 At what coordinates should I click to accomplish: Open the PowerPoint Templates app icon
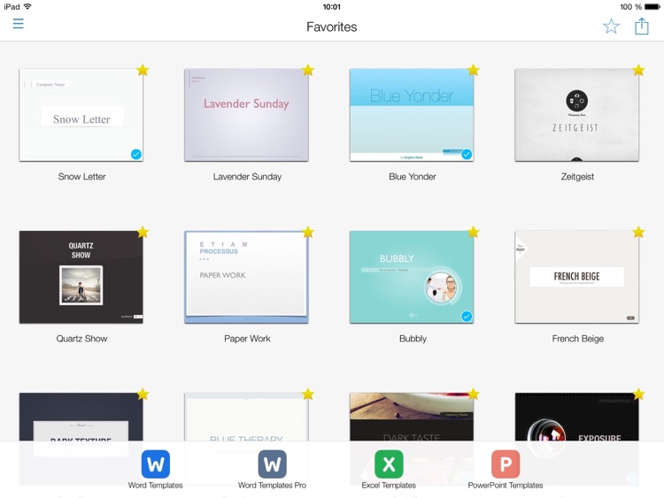point(506,464)
